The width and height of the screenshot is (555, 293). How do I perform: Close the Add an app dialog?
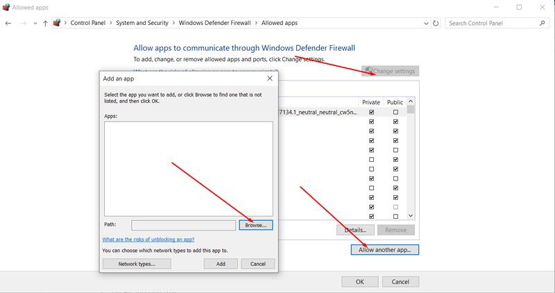pos(270,78)
